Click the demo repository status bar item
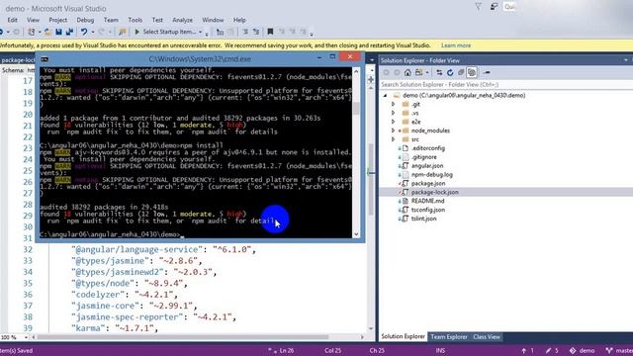 point(583,350)
